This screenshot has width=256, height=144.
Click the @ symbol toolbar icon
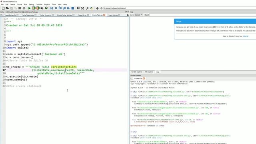[x=24, y=8]
